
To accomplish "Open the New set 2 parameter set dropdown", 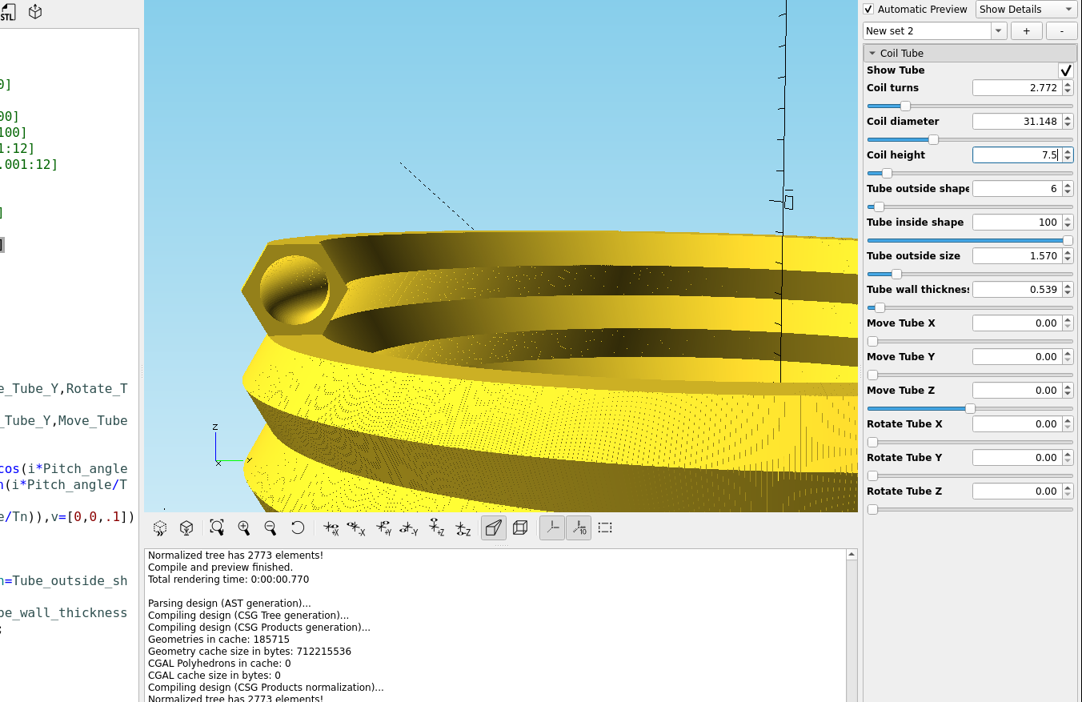I will [998, 30].
